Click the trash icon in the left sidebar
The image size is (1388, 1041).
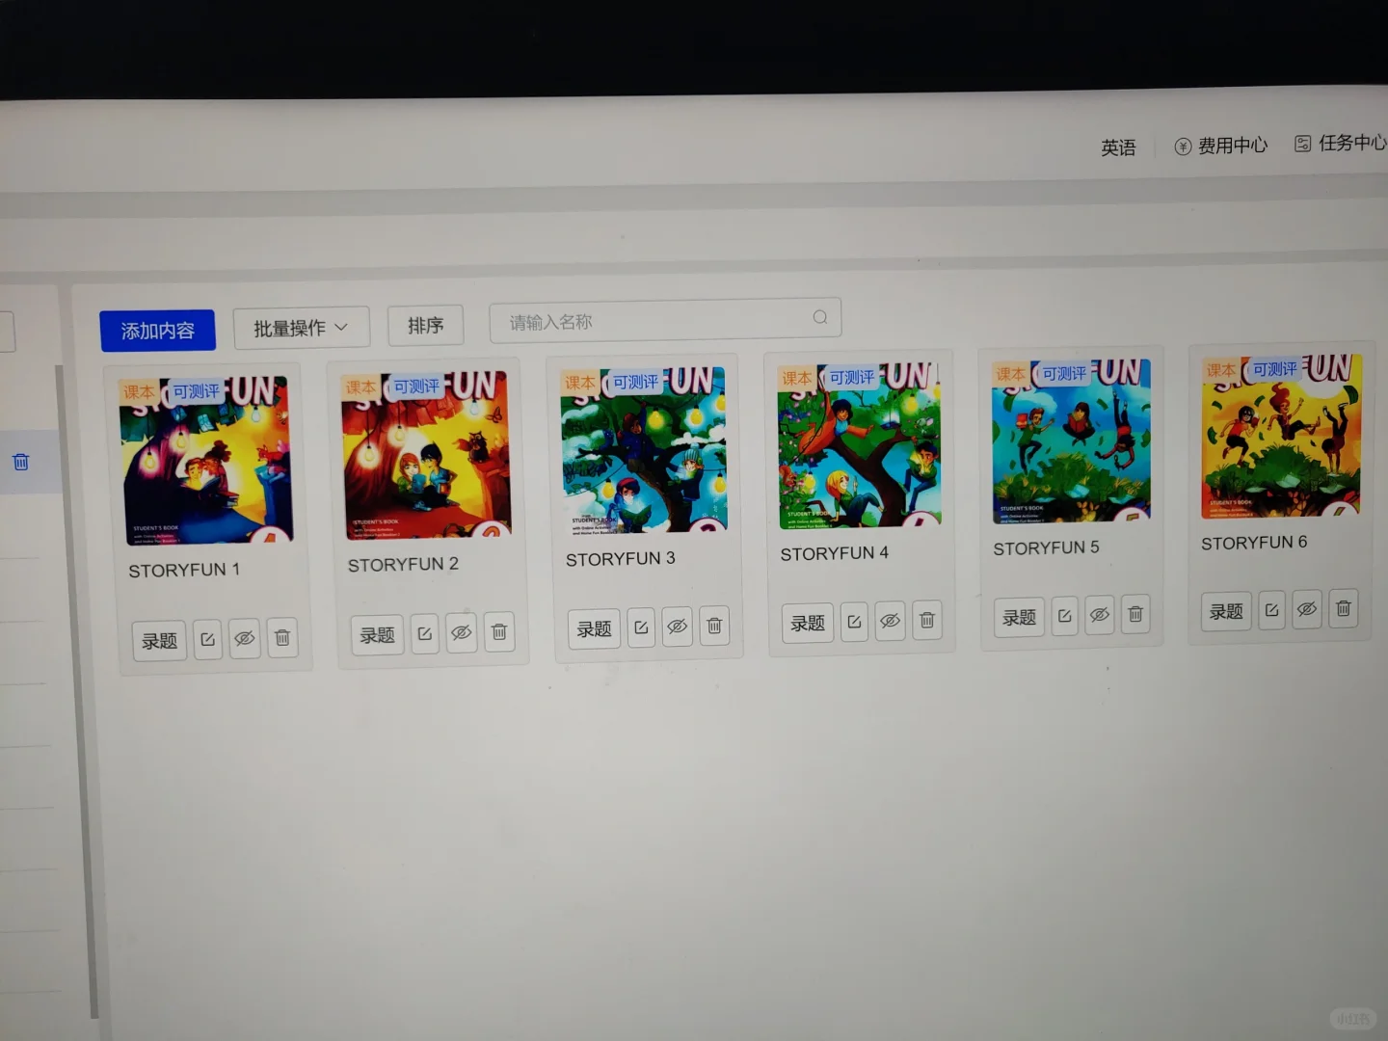21,462
